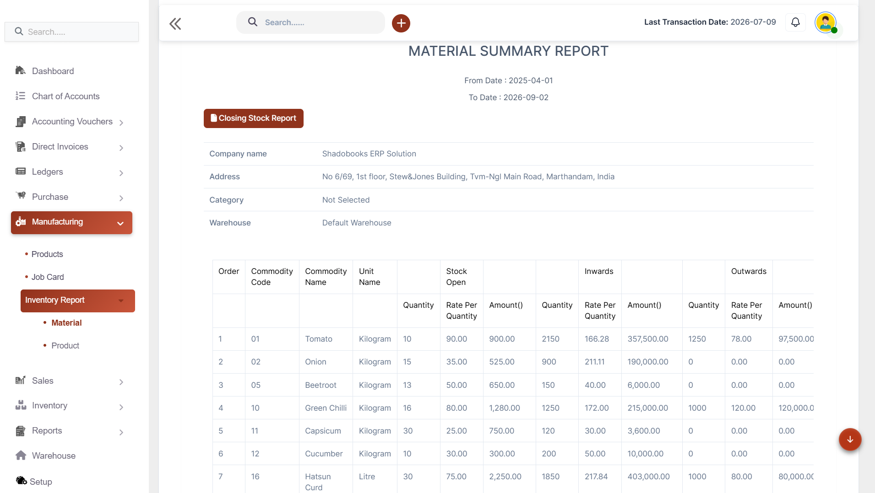Open user profile avatar
This screenshot has width=875, height=493.
(x=825, y=22)
